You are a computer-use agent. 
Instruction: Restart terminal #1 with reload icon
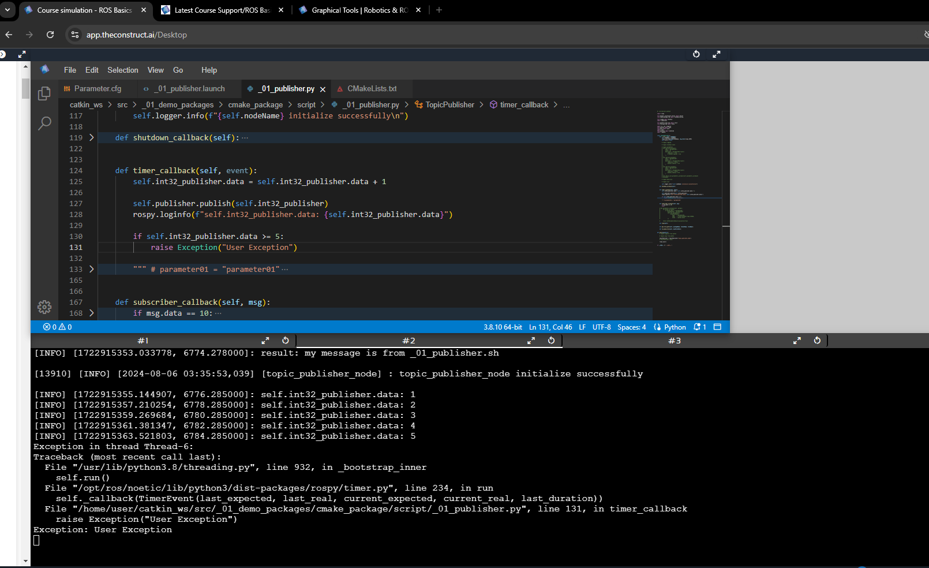pos(285,341)
